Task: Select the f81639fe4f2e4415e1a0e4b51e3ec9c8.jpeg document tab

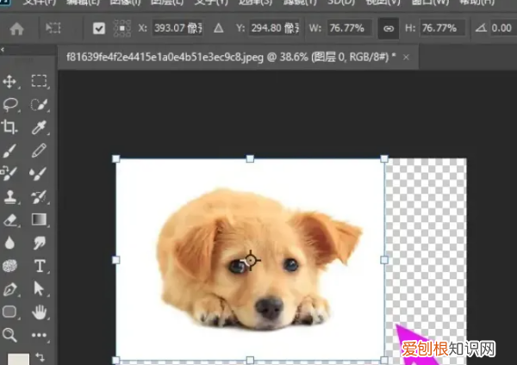Action: 231,58
